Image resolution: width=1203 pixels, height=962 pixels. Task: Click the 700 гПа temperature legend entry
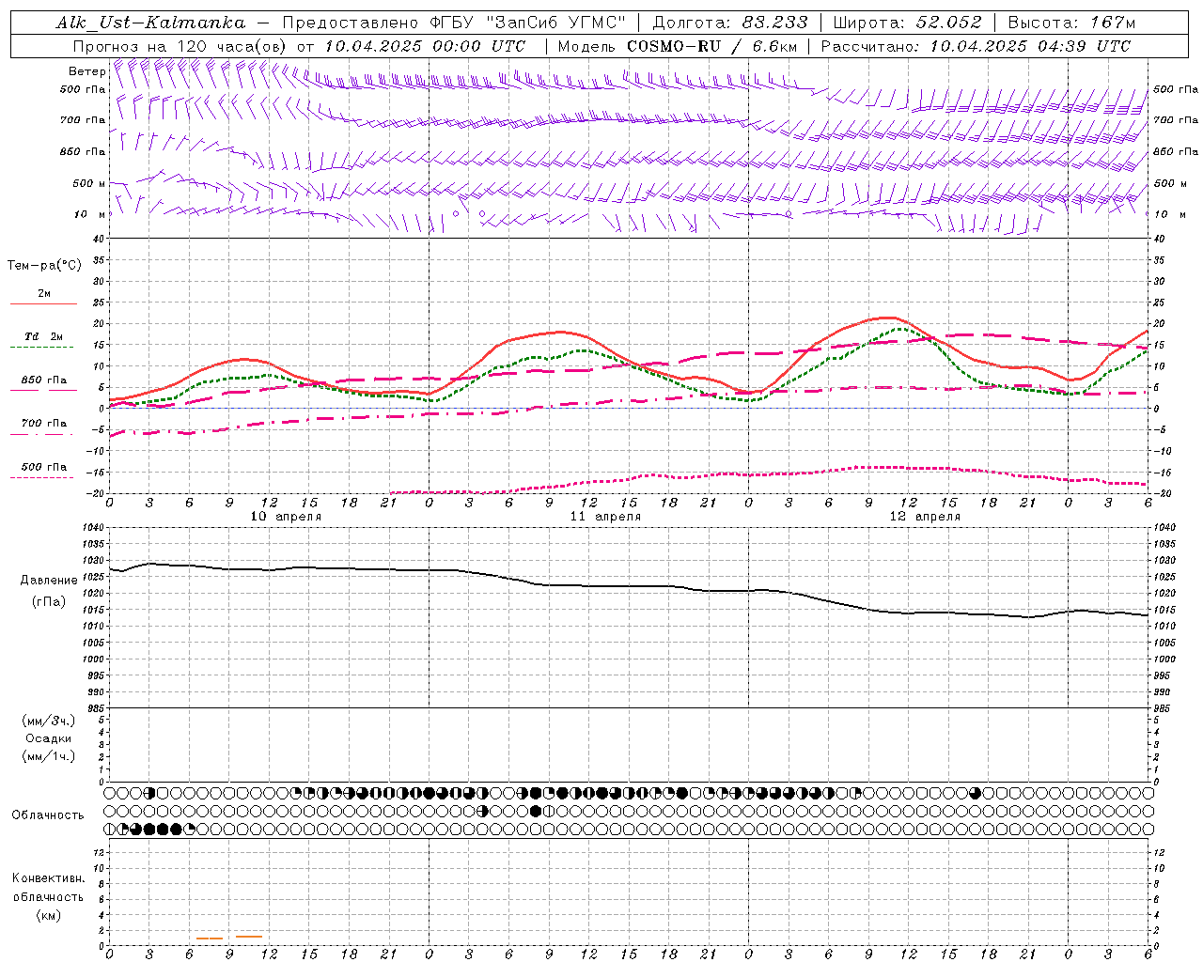coord(44,423)
